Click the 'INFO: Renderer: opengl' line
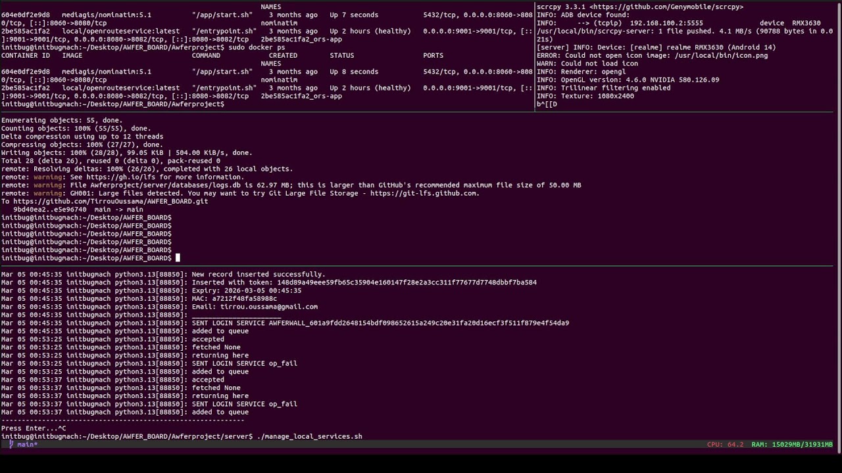The width and height of the screenshot is (842, 473). click(x=582, y=72)
